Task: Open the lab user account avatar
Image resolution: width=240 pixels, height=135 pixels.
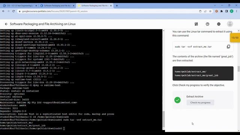Action: [x=230, y=24]
